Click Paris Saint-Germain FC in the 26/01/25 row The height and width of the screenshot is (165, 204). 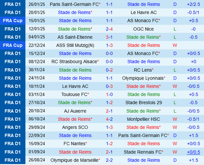click(x=74, y=4)
